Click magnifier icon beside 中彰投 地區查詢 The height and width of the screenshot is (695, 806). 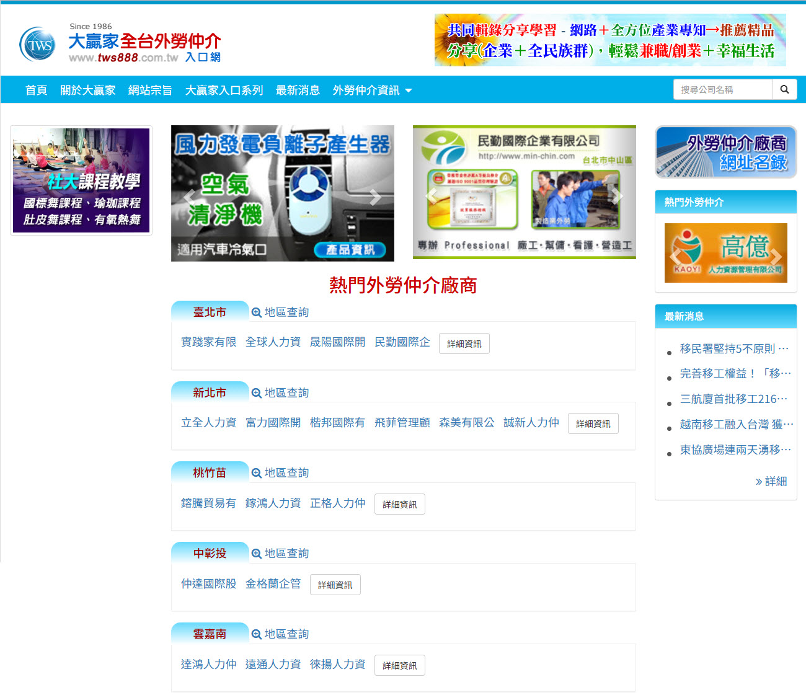(256, 554)
